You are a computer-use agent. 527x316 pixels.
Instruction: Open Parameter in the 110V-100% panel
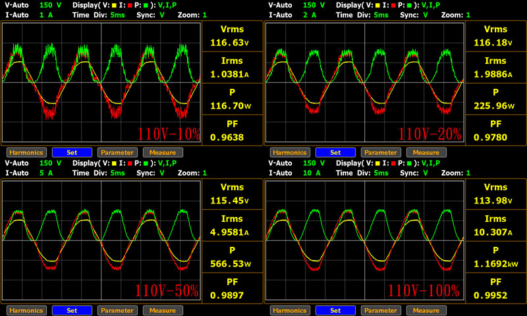click(x=381, y=310)
